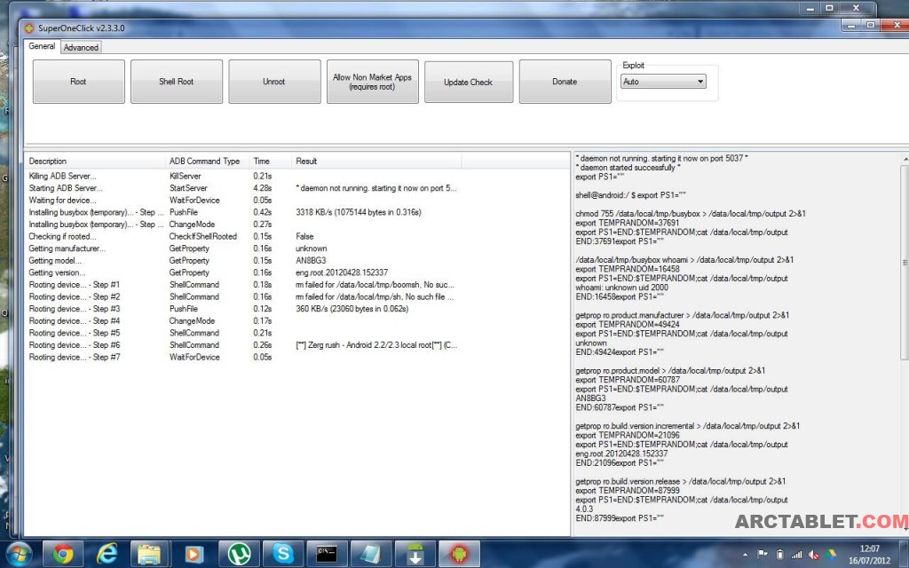Click 'daemon started successfully' log line
Screen dimensions: 909x568
point(628,168)
